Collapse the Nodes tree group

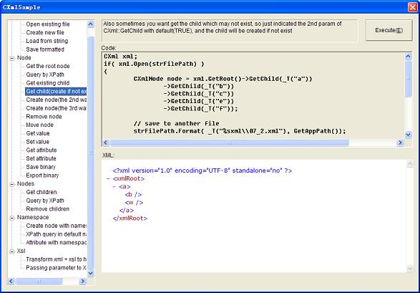pyautogui.click(x=11, y=184)
